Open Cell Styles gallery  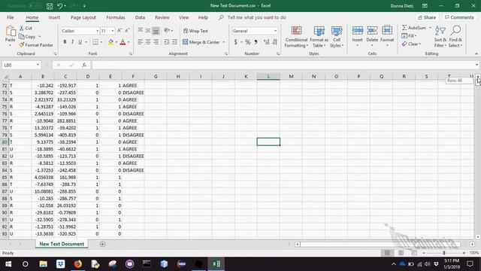[x=337, y=37]
